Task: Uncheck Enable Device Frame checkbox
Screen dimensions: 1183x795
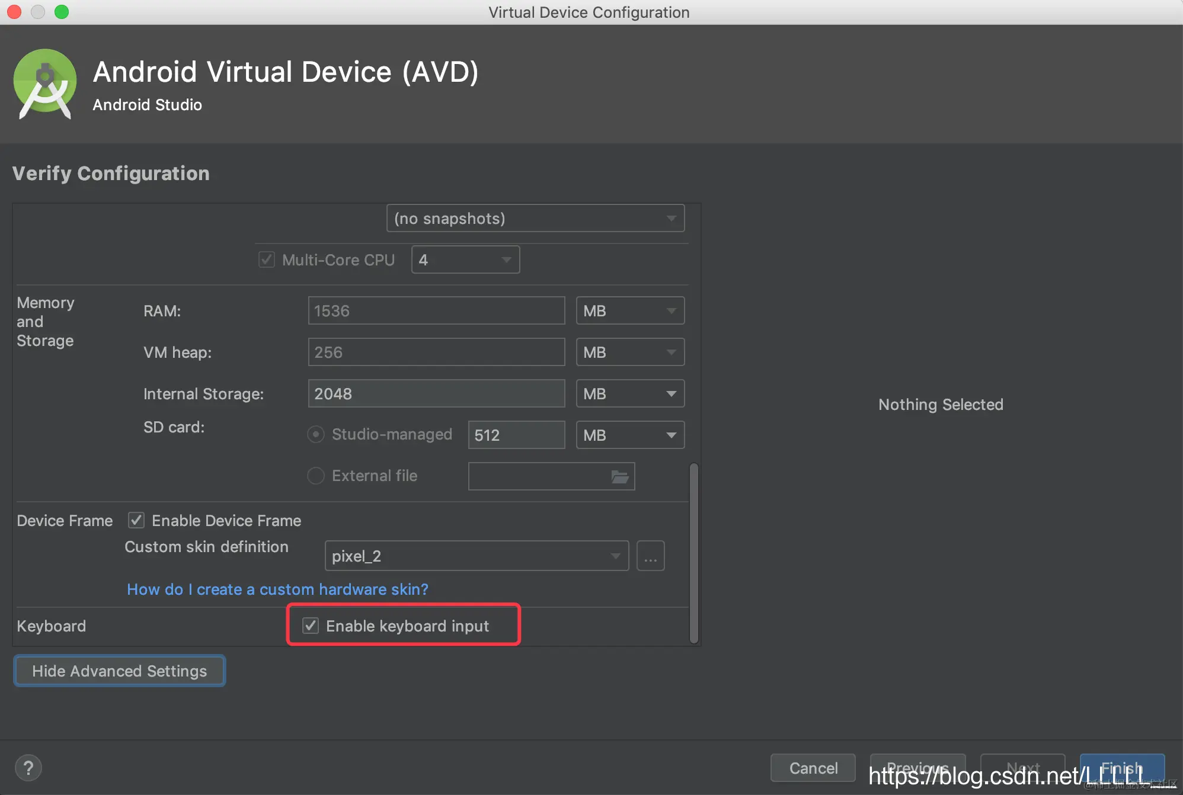Action: click(136, 520)
